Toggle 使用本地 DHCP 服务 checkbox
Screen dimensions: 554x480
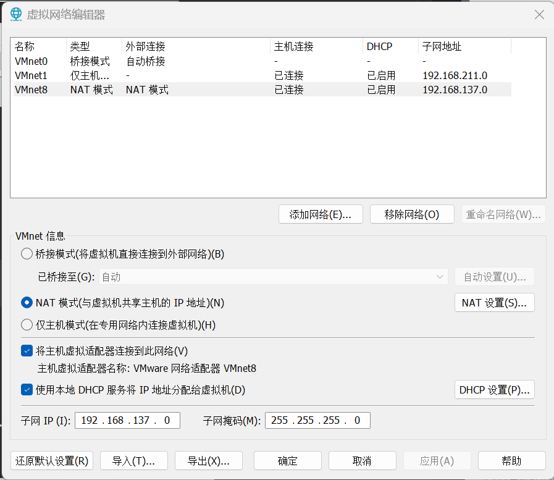(x=27, y=390)
